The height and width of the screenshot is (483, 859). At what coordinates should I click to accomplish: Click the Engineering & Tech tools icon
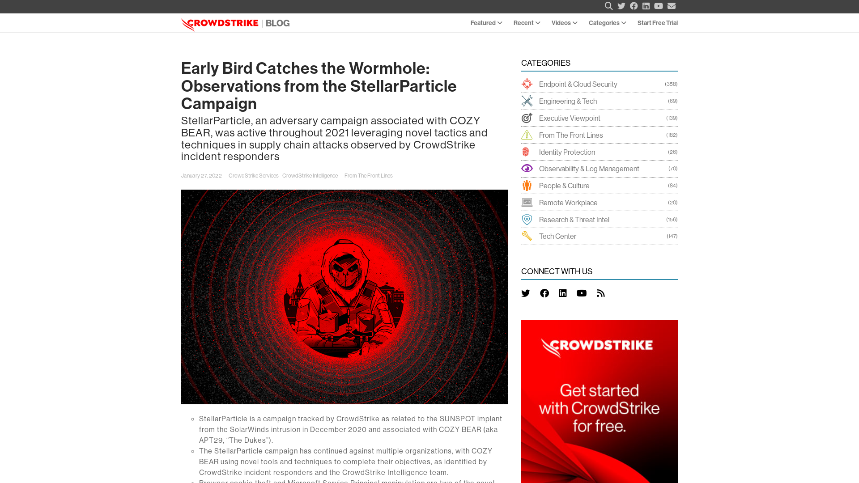coord(527,101)
